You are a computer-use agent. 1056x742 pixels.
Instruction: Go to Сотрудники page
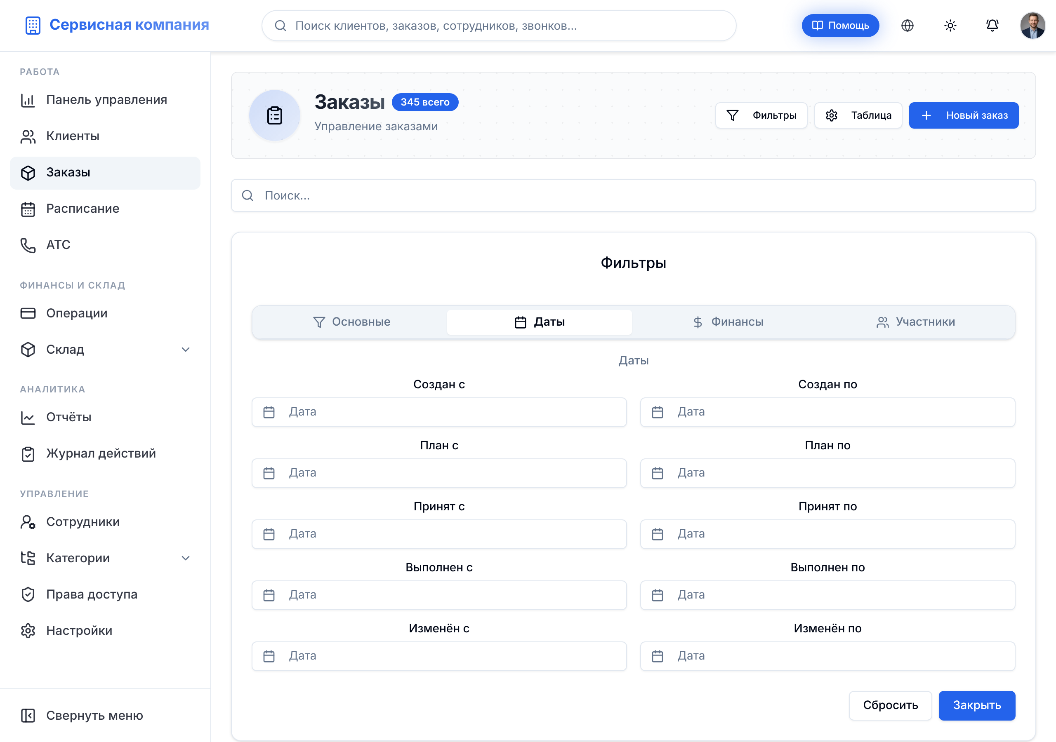[x=105, y=522]
